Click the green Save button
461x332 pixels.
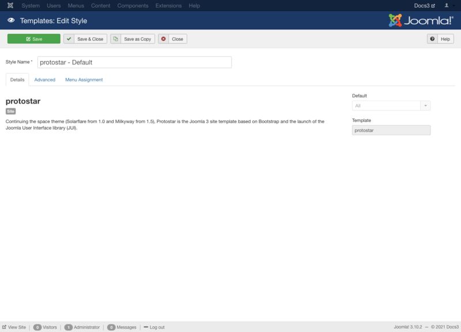[34, 39]
